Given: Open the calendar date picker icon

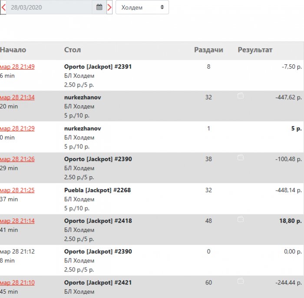Looking at the screenshot, I should (x=99, y=7).
